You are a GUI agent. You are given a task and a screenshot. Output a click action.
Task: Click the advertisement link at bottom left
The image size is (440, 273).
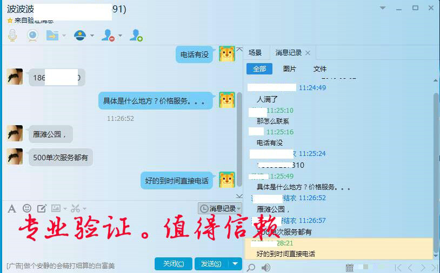pos(61,266)
